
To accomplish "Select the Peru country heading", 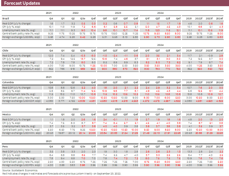I will point(5,146).
